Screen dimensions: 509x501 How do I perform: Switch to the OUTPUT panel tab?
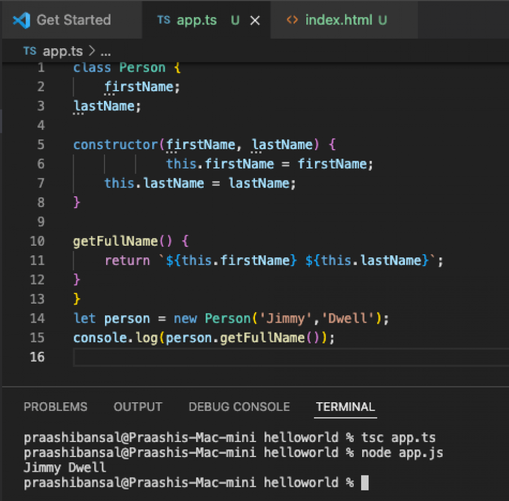[x=138, y=407]
